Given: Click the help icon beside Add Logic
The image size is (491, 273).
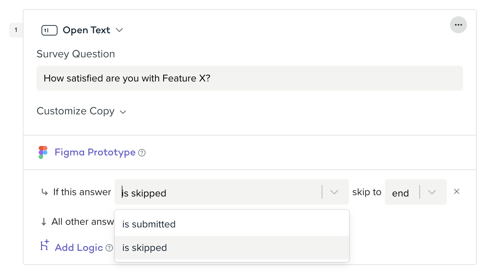Looking at the screenshot, I should click(109, 248).
